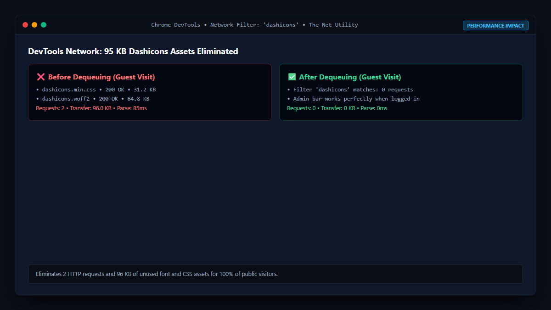Click the yellow minimize window dot
The width and height of the screenshot is (551, 310).
[34, 25]
